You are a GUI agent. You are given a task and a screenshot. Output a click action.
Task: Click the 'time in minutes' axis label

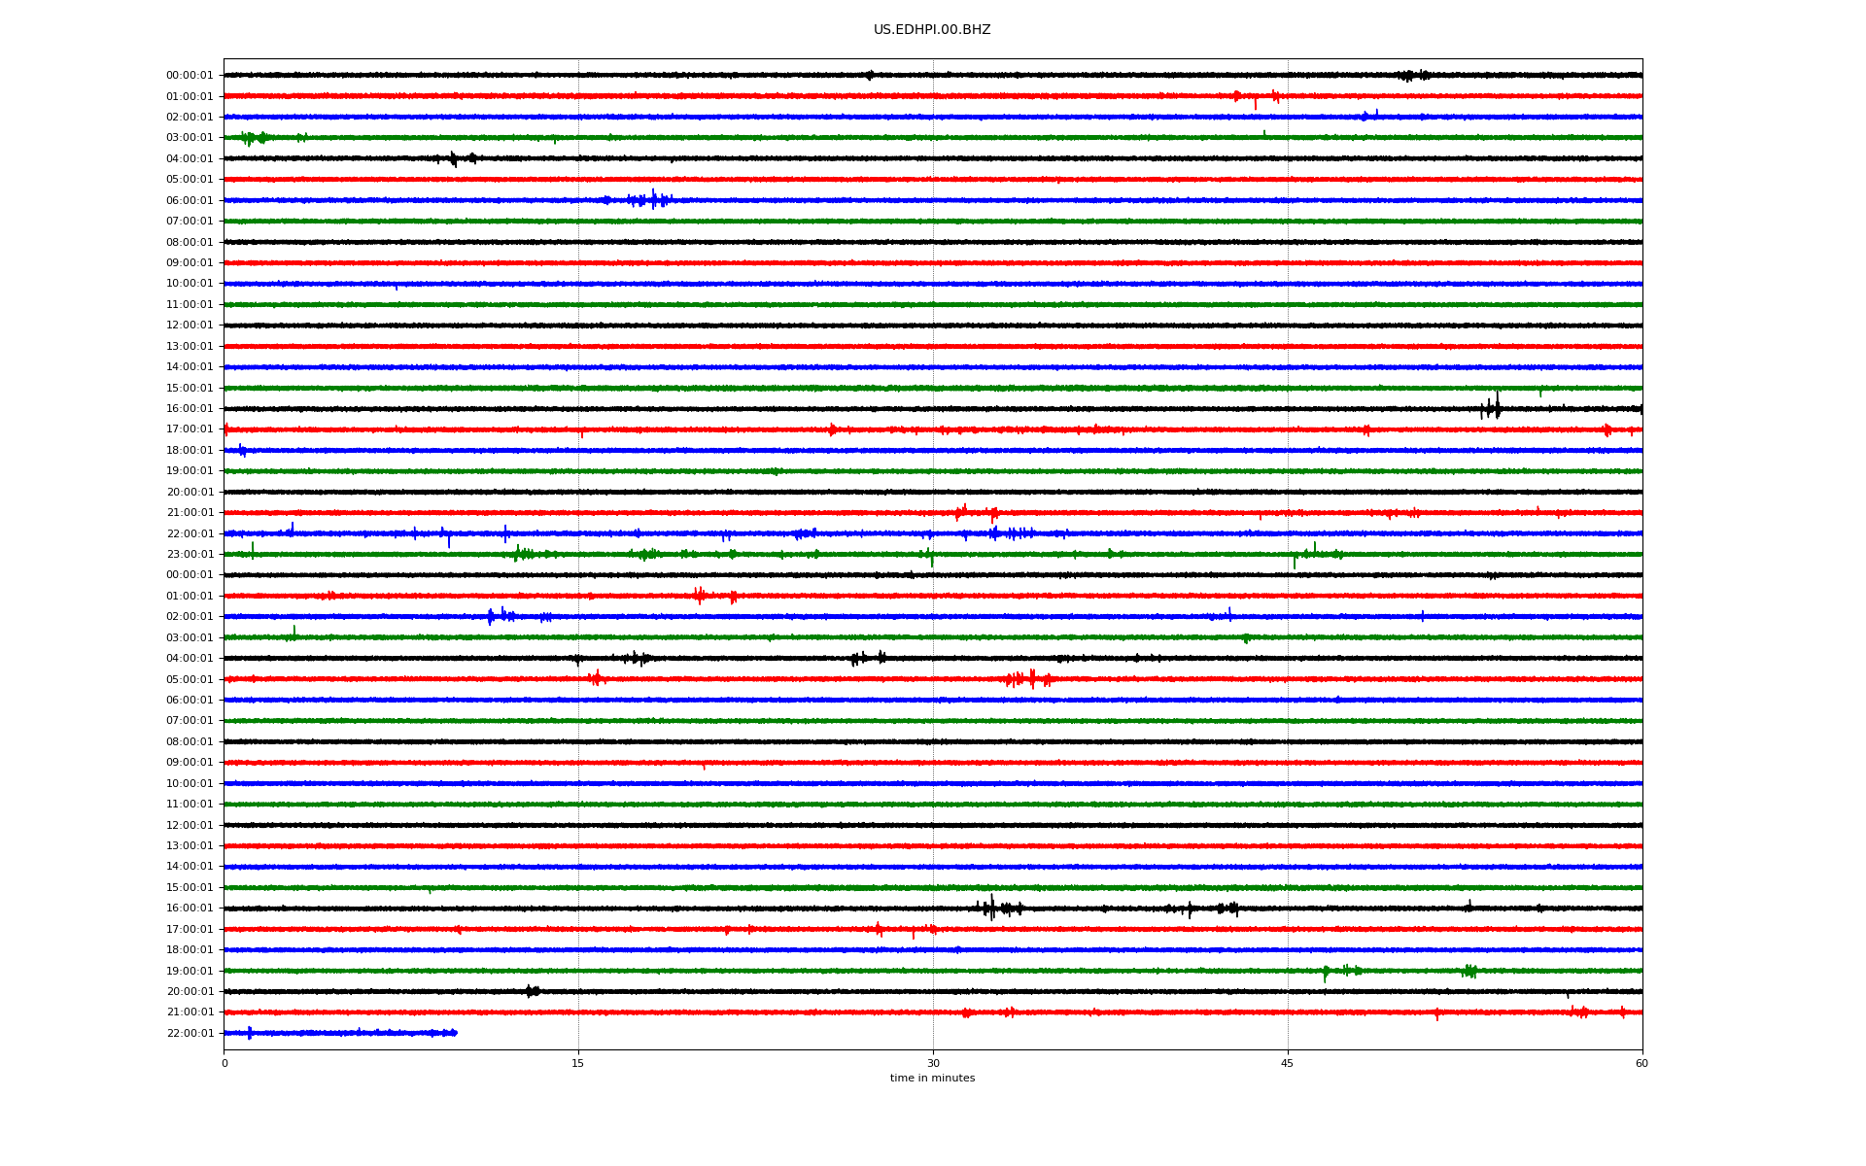pyautogui.click(x=931, y=1078)
